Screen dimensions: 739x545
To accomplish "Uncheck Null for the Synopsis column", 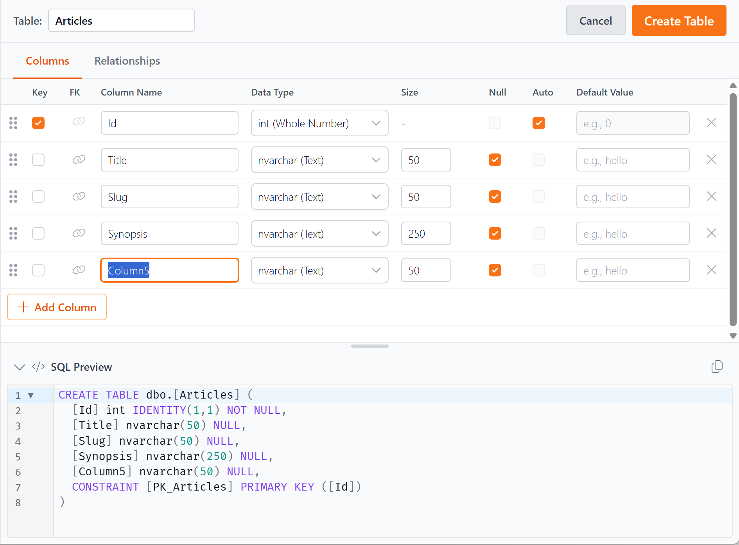I will coord(495,233).
